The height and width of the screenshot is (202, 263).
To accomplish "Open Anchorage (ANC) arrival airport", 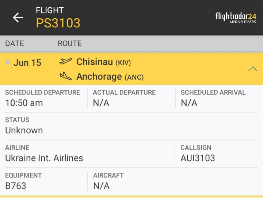I will [x=110, y=77].
